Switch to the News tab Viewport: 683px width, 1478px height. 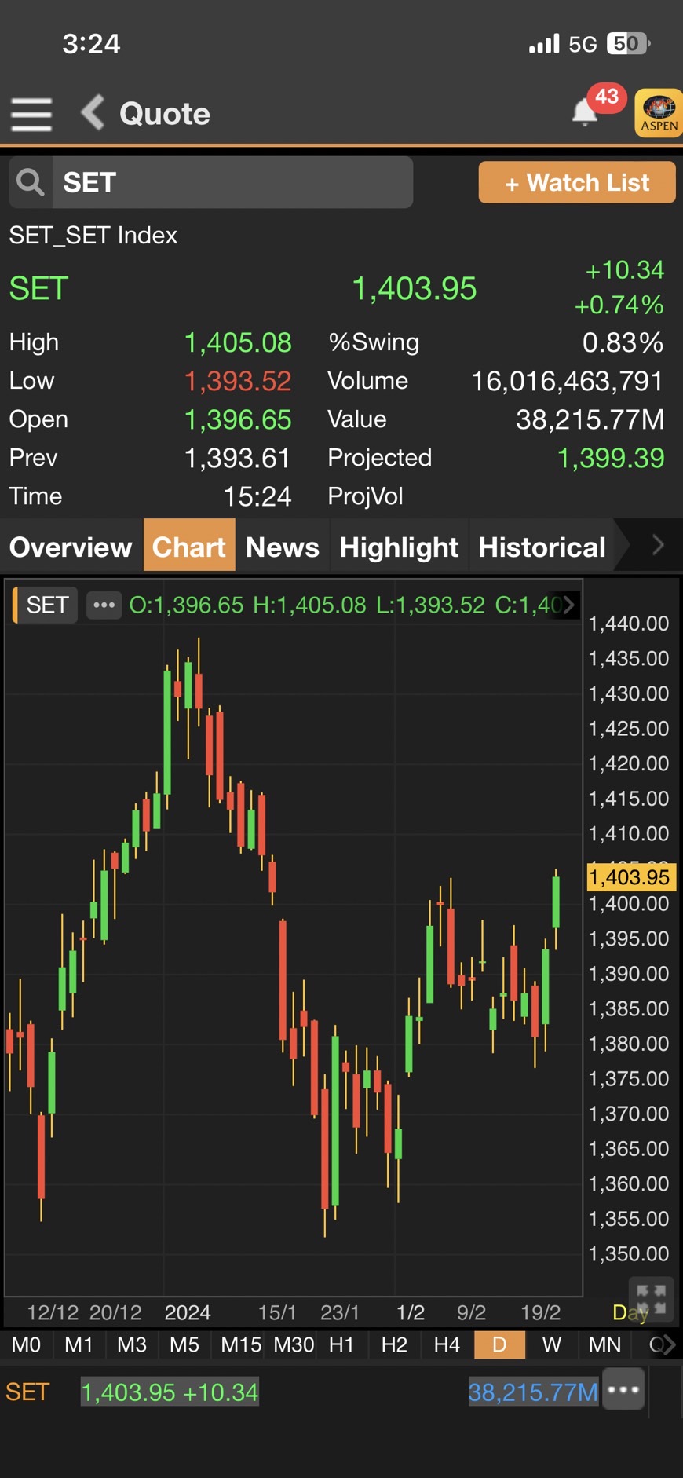[283, 547]
